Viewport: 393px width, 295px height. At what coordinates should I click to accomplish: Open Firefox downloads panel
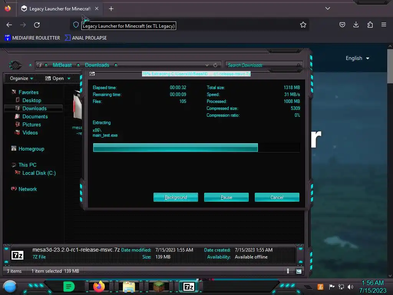[x=356, y=25]
